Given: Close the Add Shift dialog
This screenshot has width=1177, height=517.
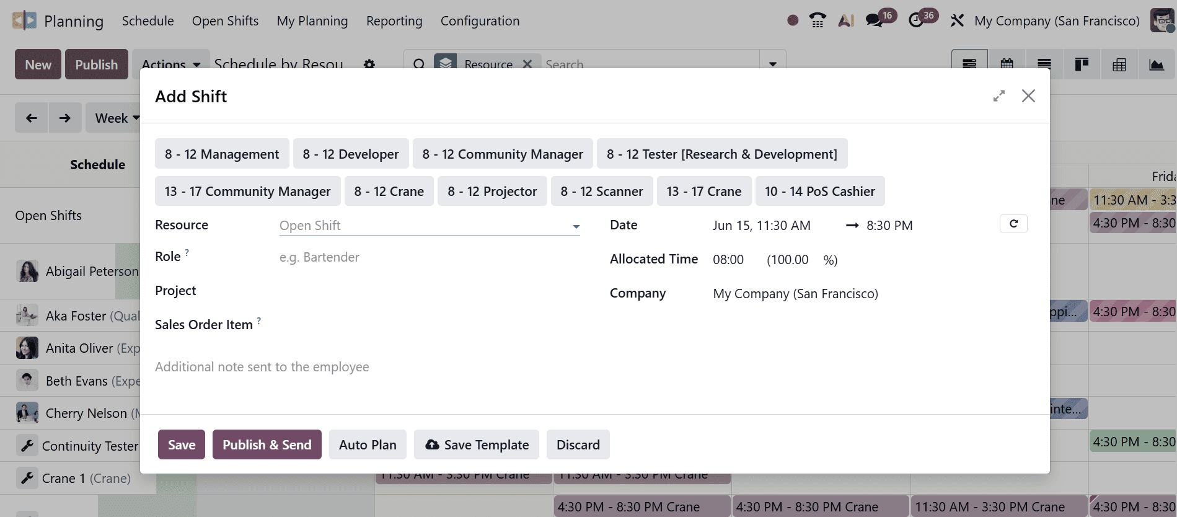Looking at the screenshot, I should tap(1028, 96).
